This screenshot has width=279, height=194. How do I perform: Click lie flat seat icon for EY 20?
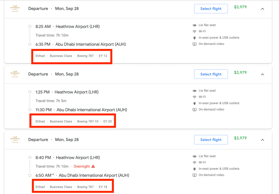(195, 91)
